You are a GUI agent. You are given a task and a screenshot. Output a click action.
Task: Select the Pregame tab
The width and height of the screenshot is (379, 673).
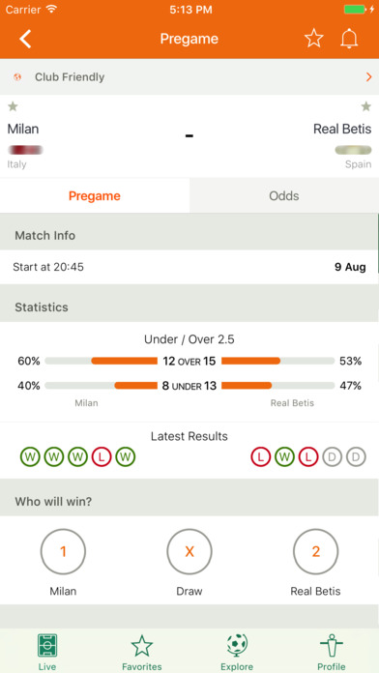pyautogui.click(x=95, y=196)
